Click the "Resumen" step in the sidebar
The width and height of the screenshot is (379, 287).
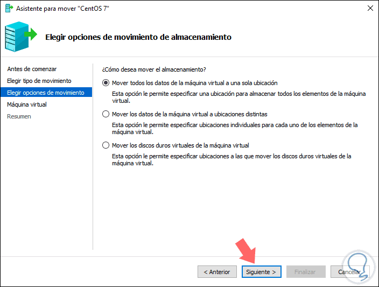[x=19, y=116]
